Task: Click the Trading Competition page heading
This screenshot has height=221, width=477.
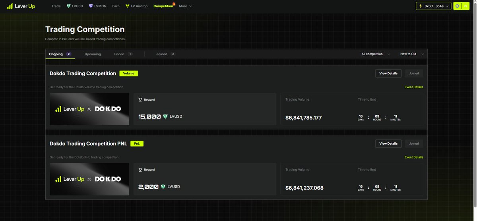Action: pos(85,29)
